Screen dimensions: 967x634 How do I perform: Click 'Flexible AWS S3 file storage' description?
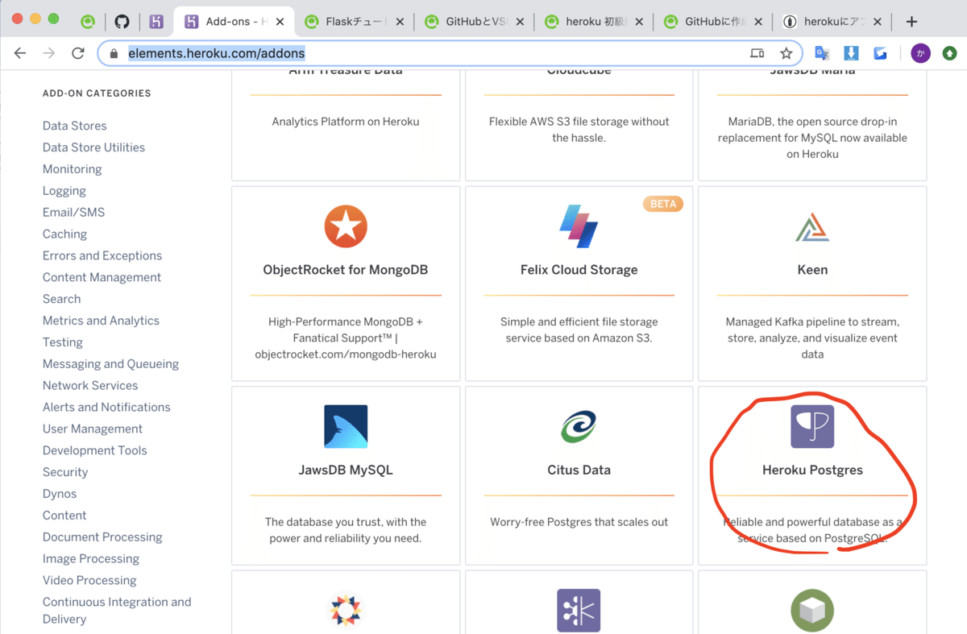(579, 130)
